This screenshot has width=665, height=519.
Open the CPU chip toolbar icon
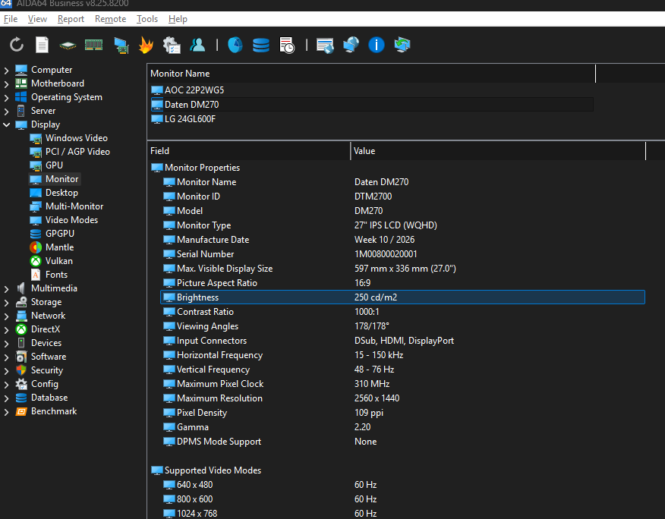point(68,46)
